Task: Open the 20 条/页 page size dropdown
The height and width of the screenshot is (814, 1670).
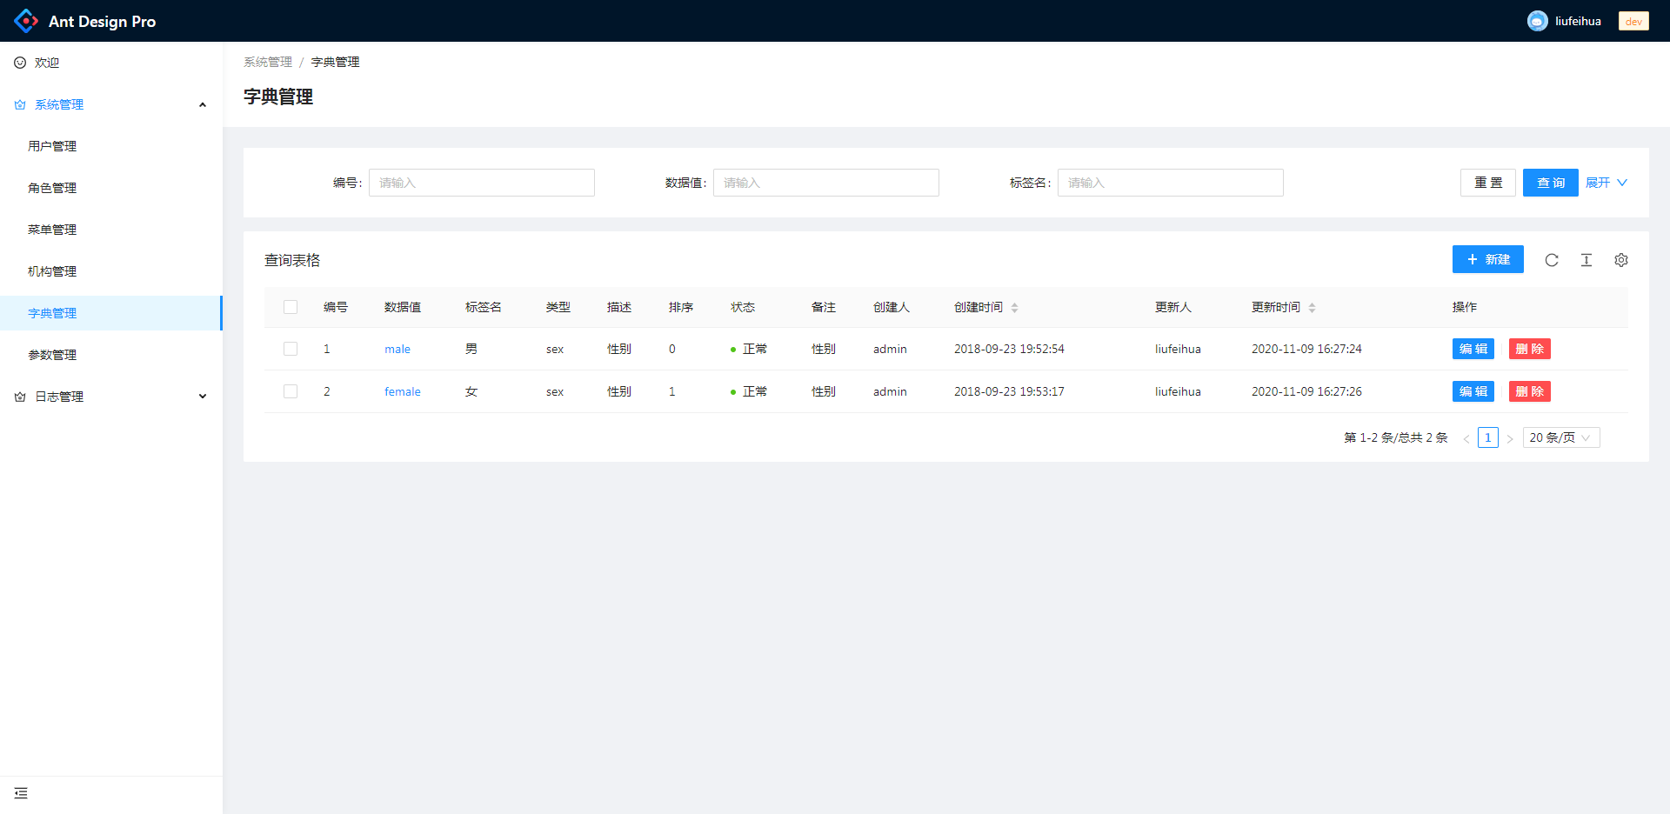Action: (x=1560, y=437)
